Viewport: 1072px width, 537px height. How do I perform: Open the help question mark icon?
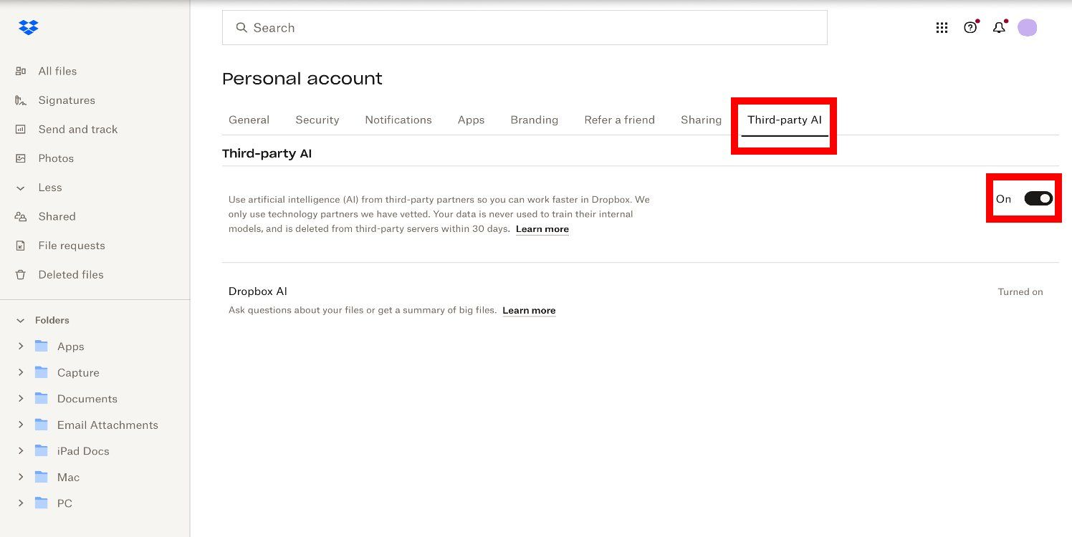tap(970, 28)
